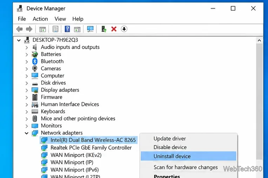Click the Audio inputs and outputs speaker icon
Image resolution: width=268 pixels, height=178 pixels.
[35, 47]
